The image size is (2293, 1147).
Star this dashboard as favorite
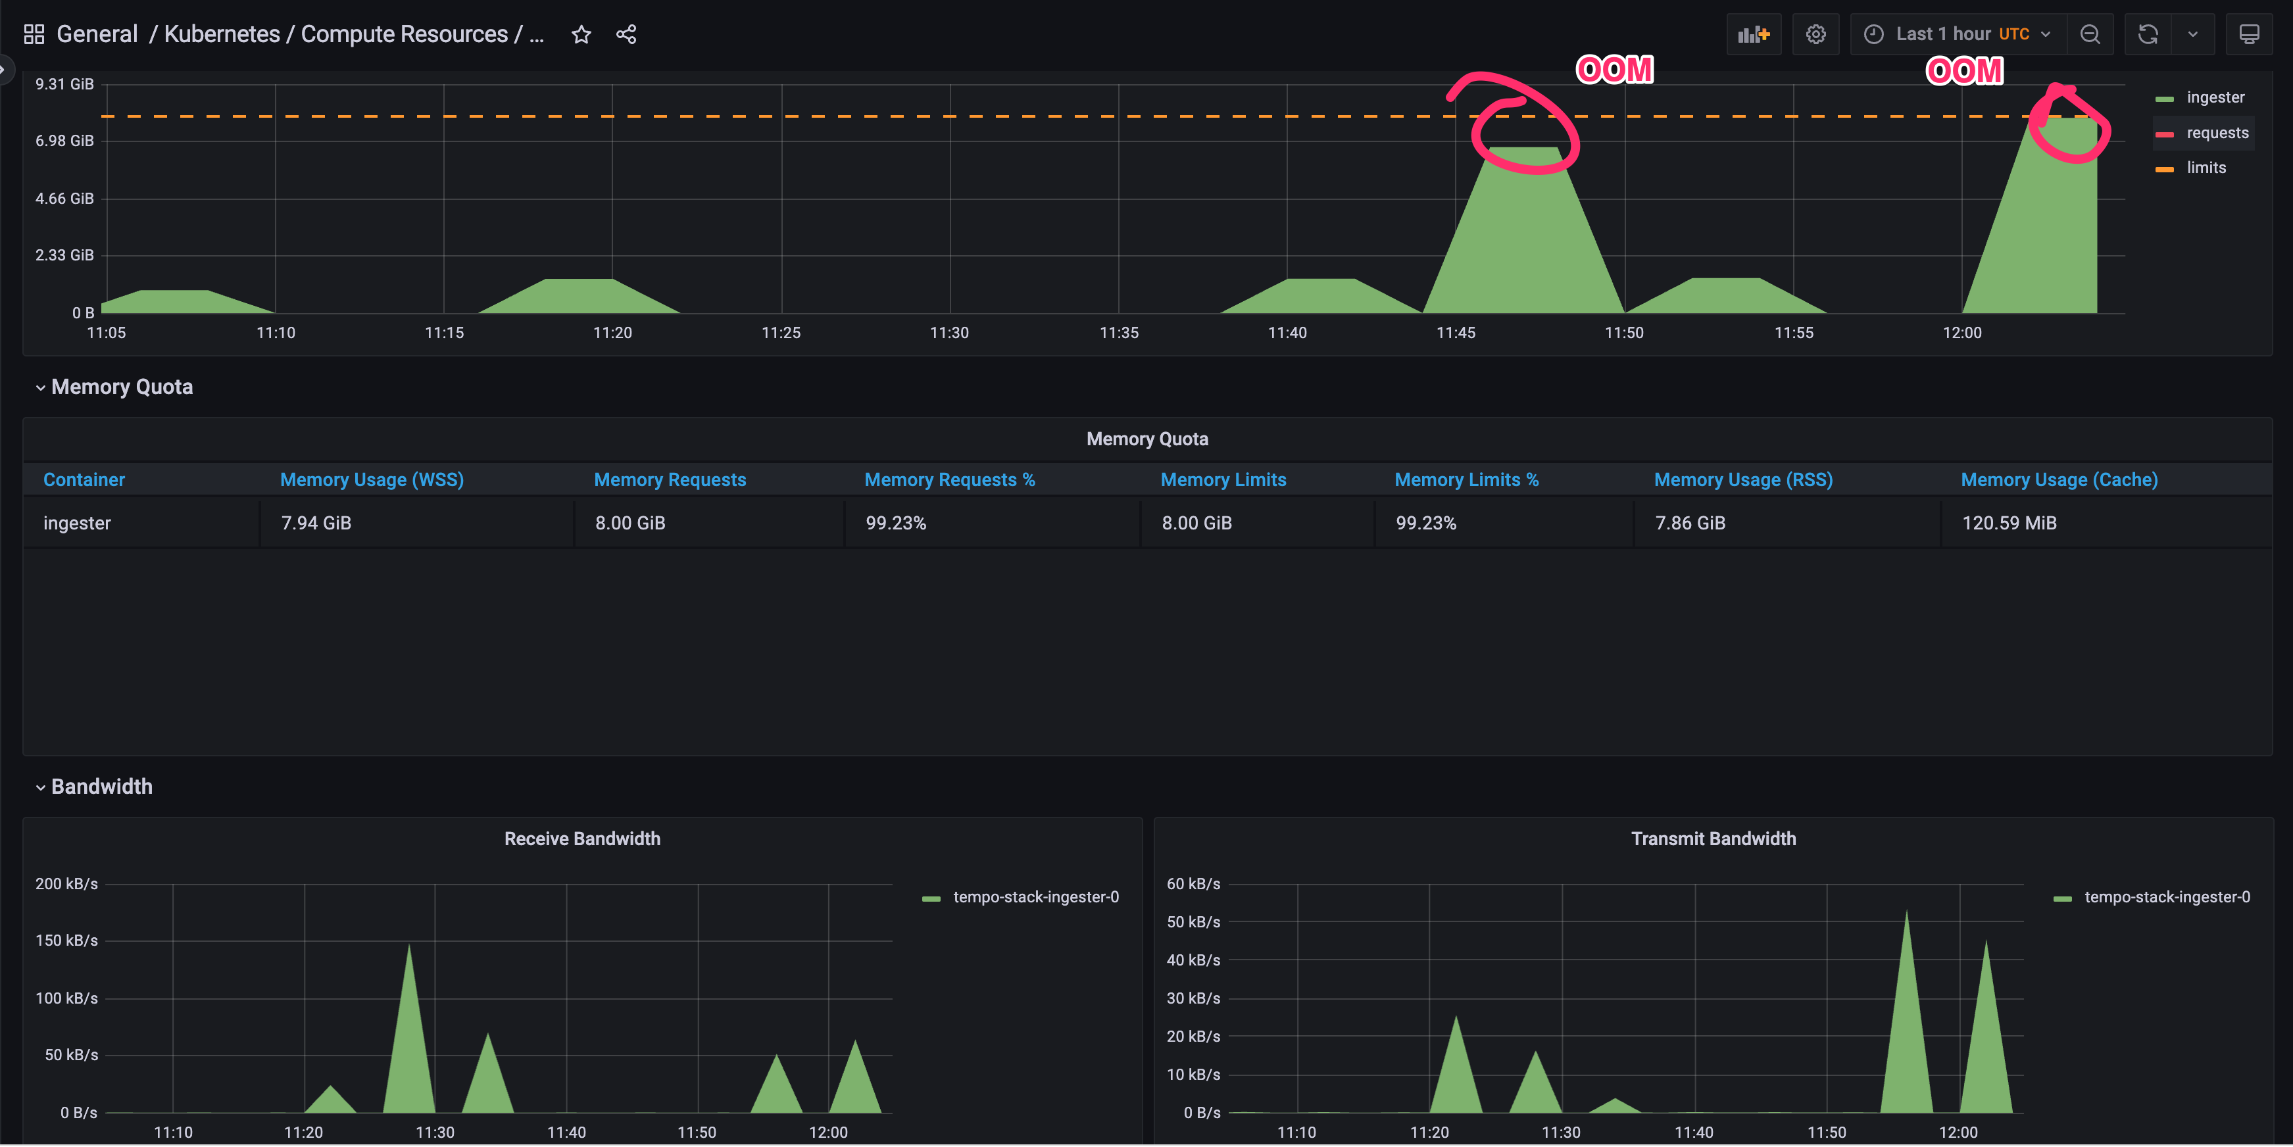[x=581, y=35]
